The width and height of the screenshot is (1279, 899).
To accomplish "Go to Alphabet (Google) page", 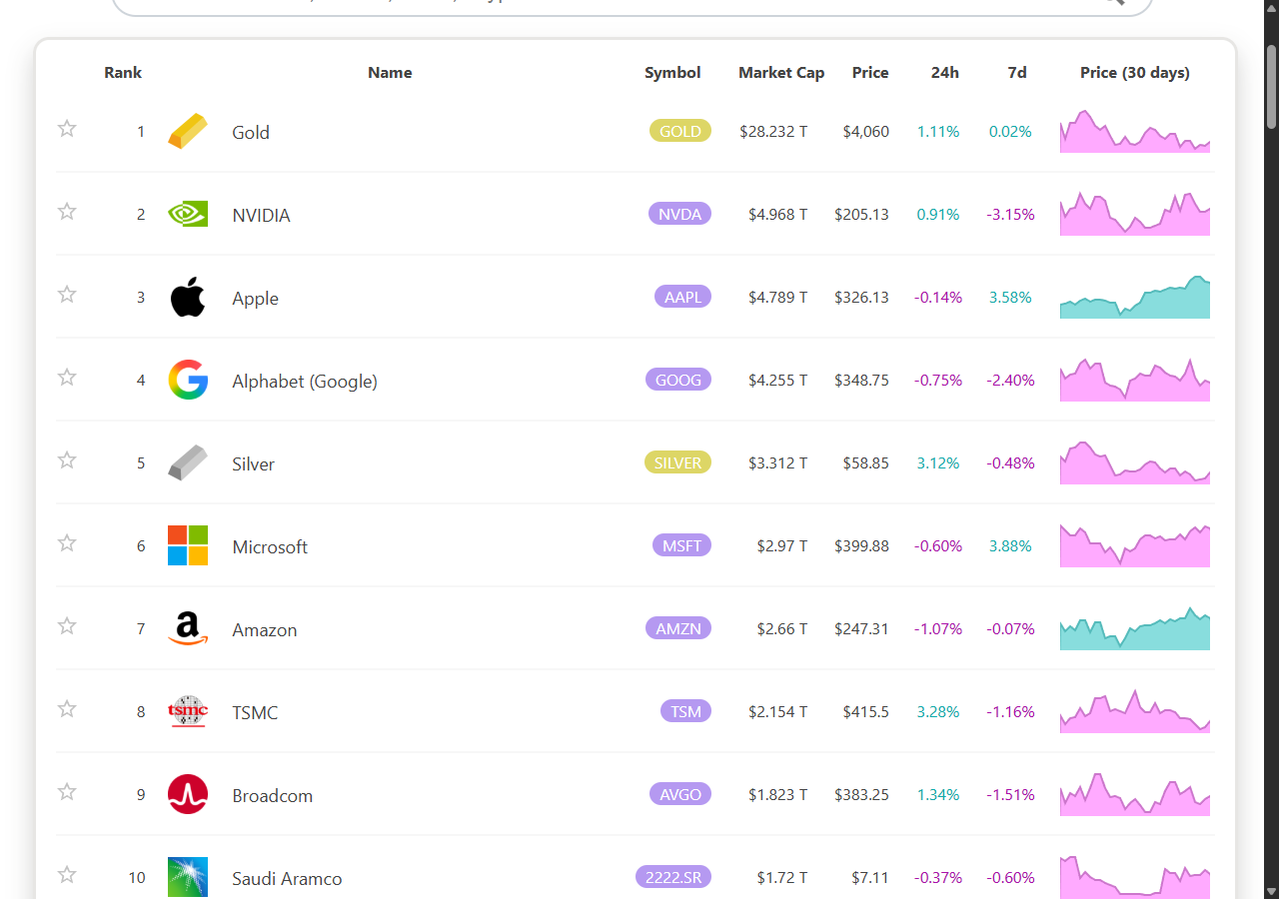I will tap(305, 381).
